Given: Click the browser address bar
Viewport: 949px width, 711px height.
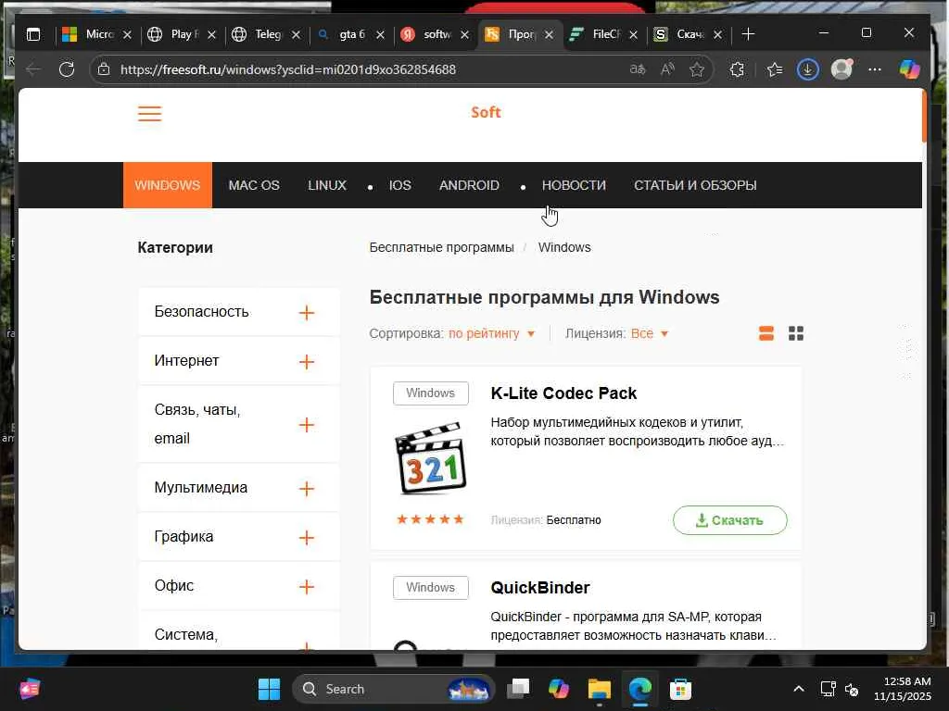Looking at the screenshot, I should 369,69.
